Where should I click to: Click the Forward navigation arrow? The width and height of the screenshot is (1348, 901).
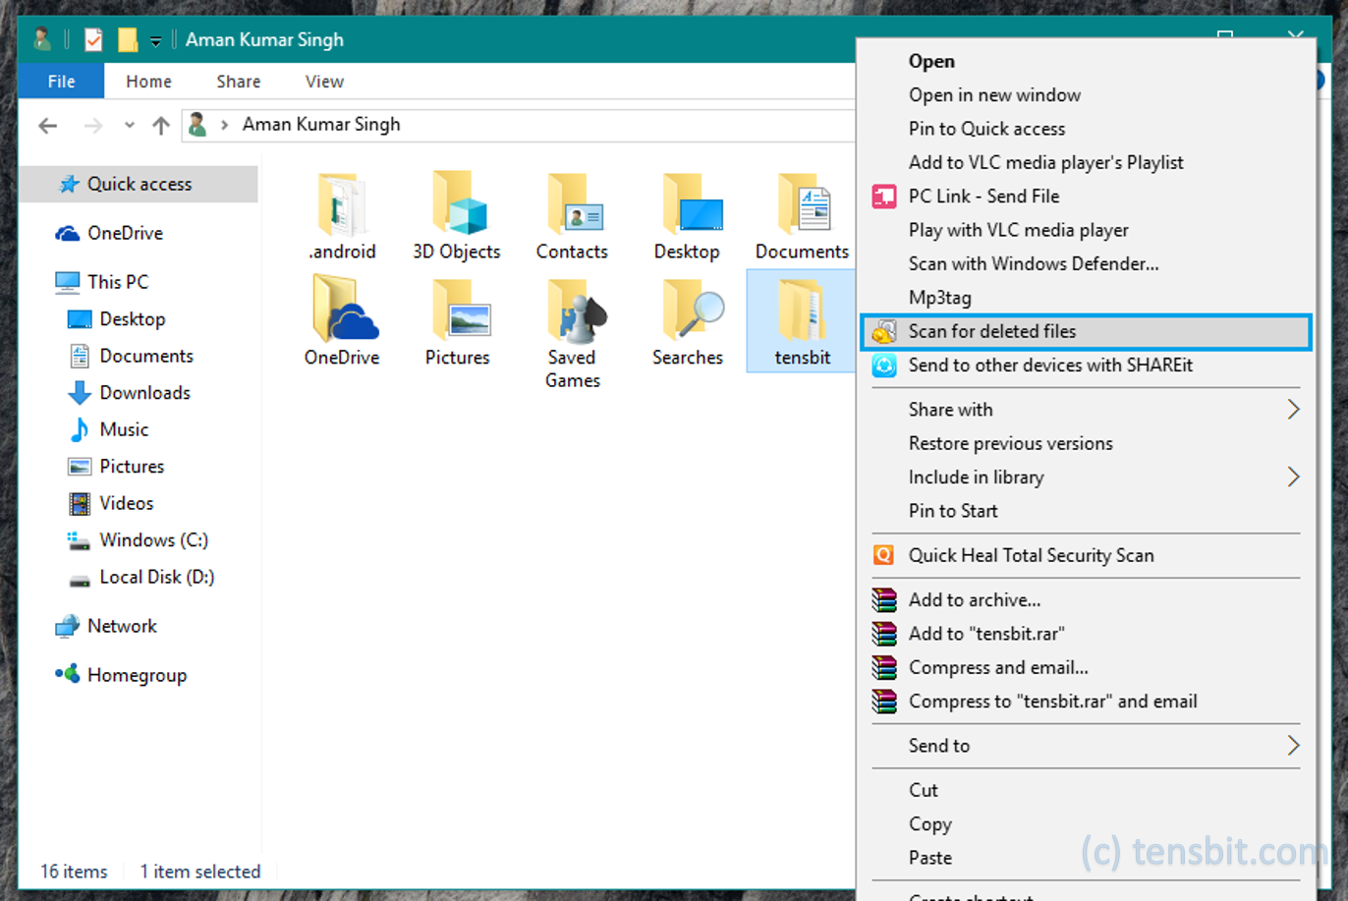[93, 125]
